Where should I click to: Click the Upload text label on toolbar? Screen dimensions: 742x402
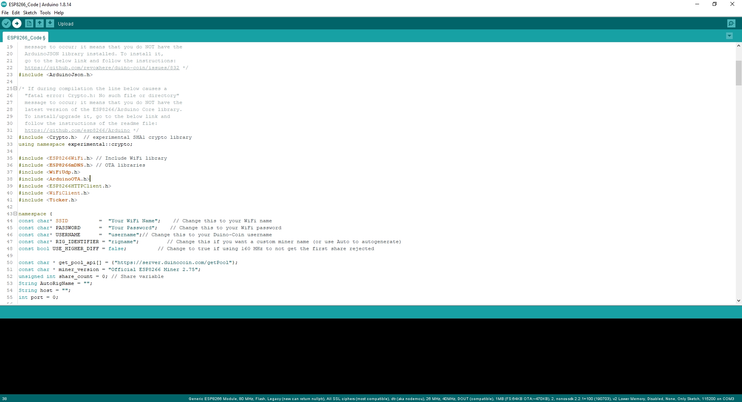click(x=66, y=24)
